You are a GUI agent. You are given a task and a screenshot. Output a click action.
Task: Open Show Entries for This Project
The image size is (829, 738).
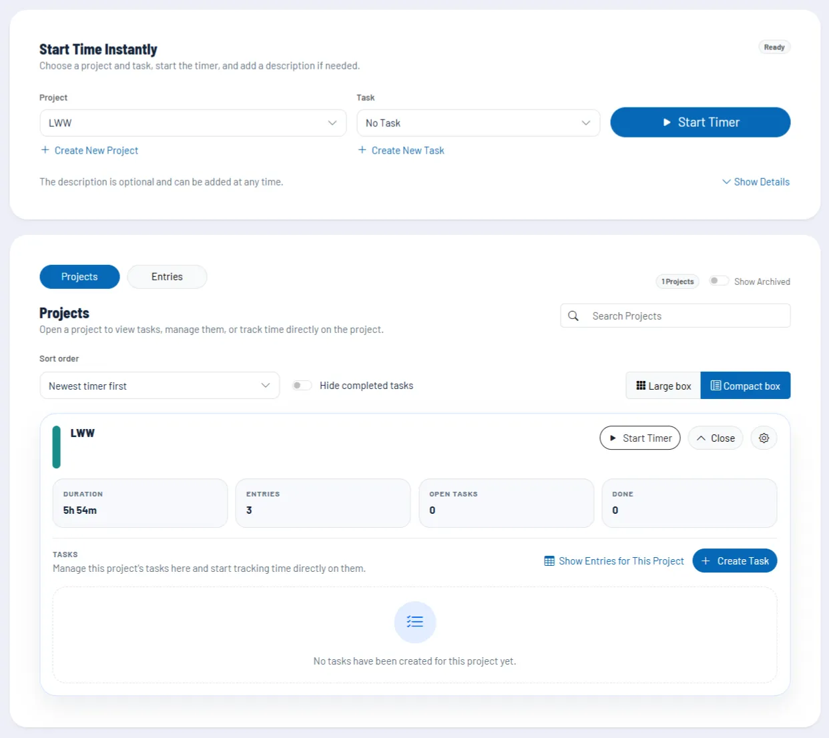[x=614, y=561]
